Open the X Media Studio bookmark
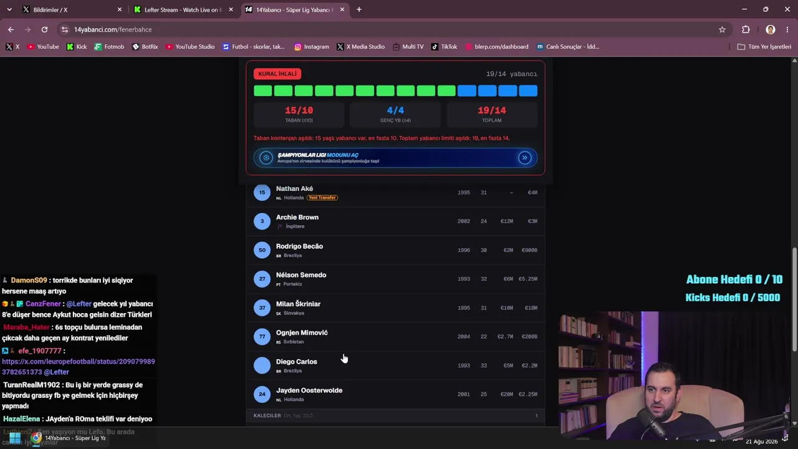This screenshot has width=798, height=449. pos(361,47)
